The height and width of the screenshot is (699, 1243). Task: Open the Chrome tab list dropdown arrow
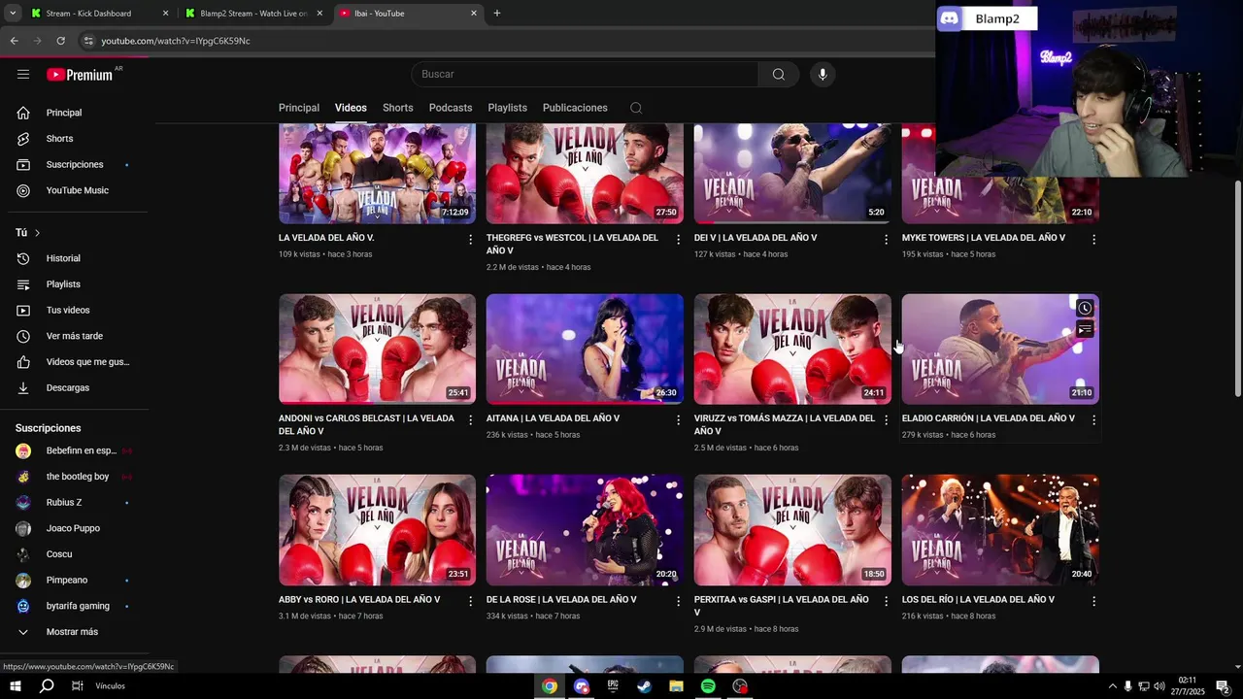[x=13, y=14]
